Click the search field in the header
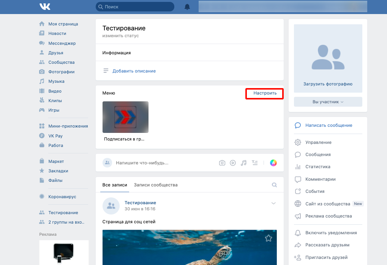Viewport: 387px width, 265px height. [x=135, y=7]
